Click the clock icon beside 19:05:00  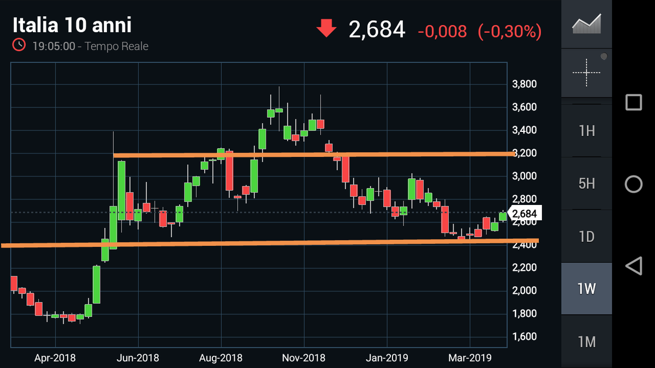click(19, 45)
